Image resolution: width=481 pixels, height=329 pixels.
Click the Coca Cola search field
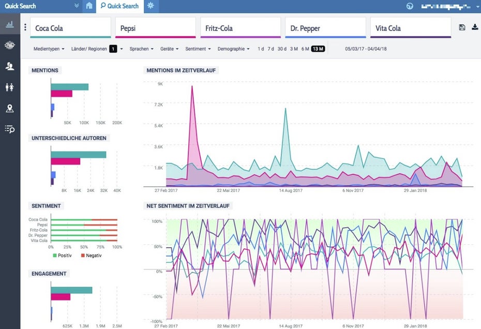tap(70, 27)
